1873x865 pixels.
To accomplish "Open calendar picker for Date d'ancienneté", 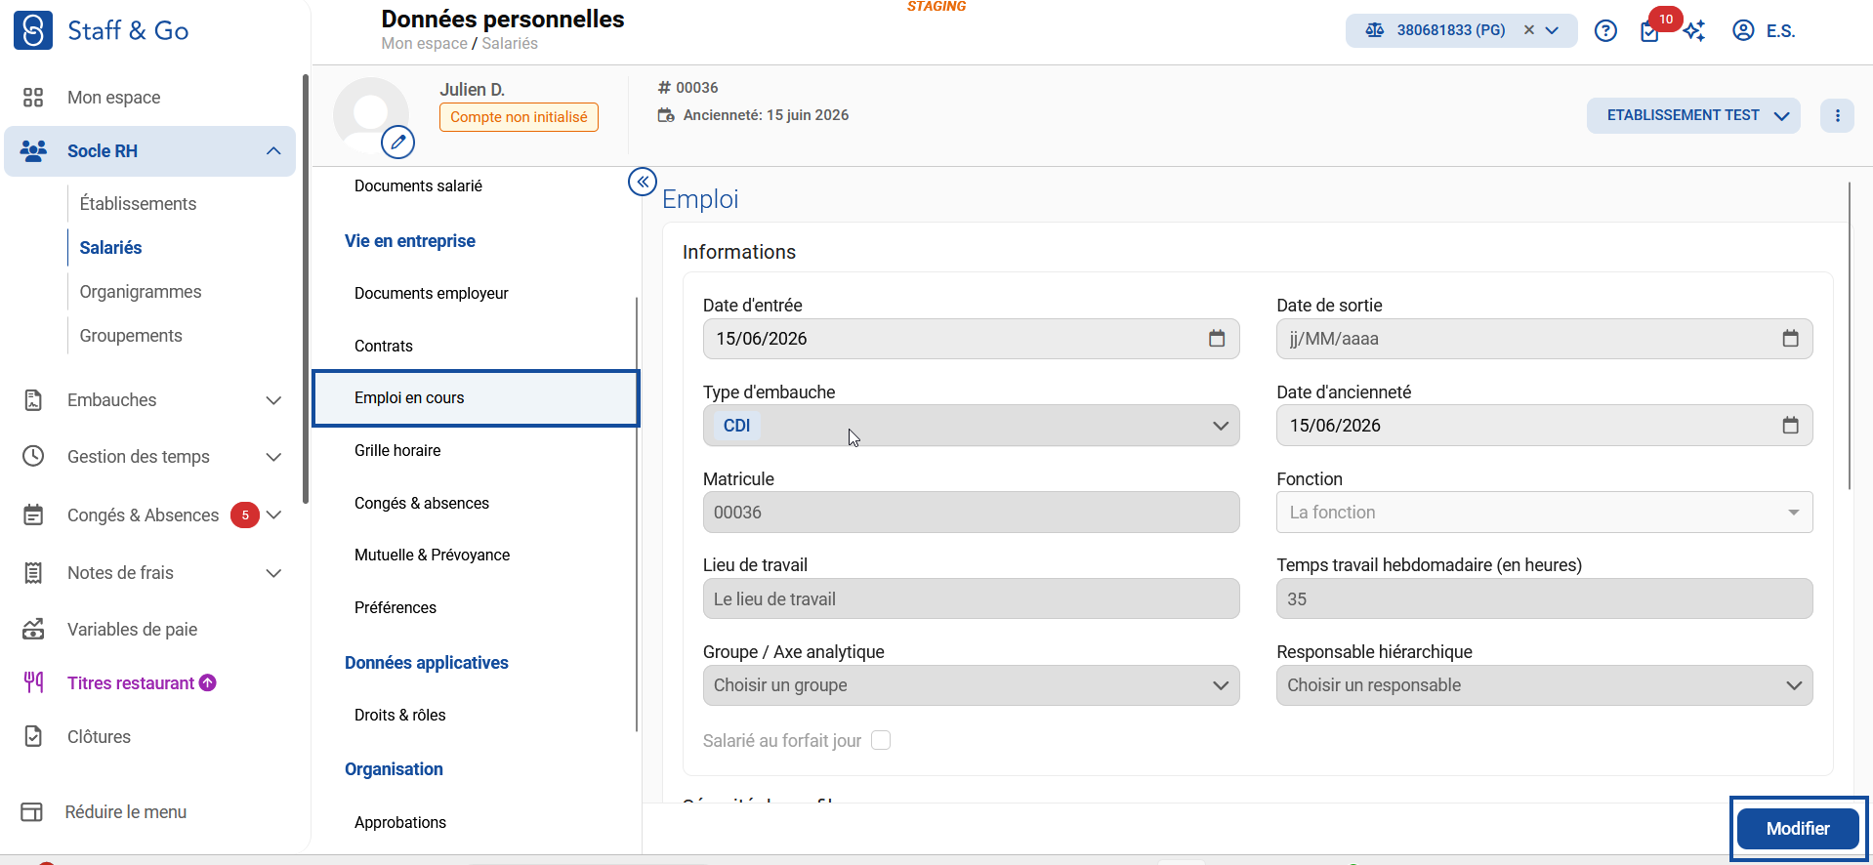I will coord(1790,426).
